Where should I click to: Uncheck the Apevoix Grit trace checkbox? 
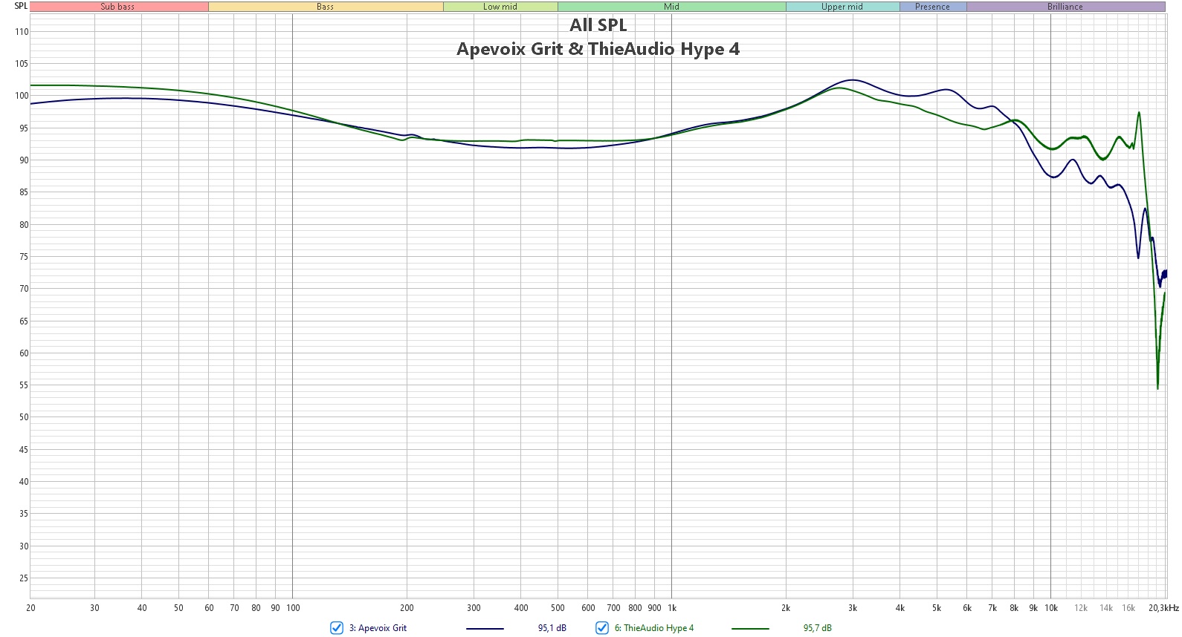[x=337, y=628]
